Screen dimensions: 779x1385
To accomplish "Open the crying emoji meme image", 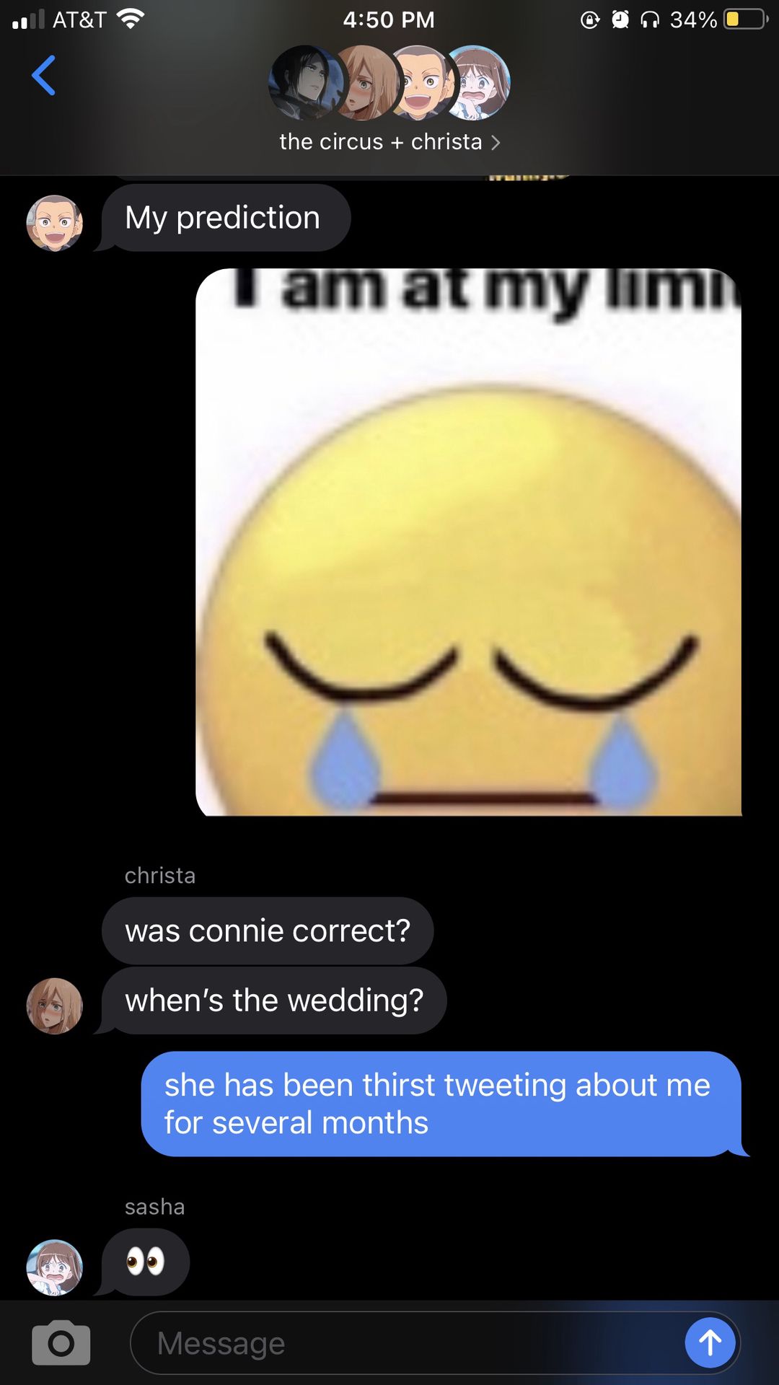I will point(469,542).
